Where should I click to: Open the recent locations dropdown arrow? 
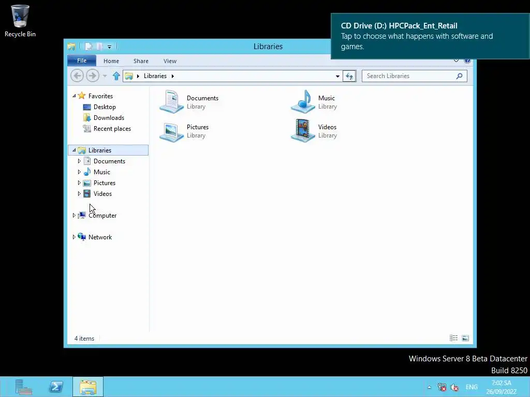(105, 76)
